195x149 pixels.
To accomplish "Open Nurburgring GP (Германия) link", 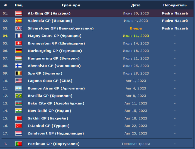I will coord(55,51).
